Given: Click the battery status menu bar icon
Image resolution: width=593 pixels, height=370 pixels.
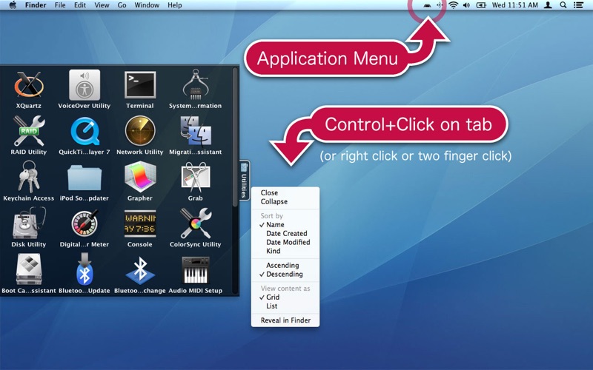Looking at the screenshot, I should [481, 5].
